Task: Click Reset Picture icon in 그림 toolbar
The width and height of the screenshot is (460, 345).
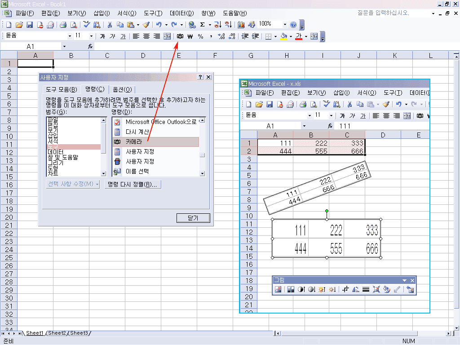Action: tap(411, 290)
